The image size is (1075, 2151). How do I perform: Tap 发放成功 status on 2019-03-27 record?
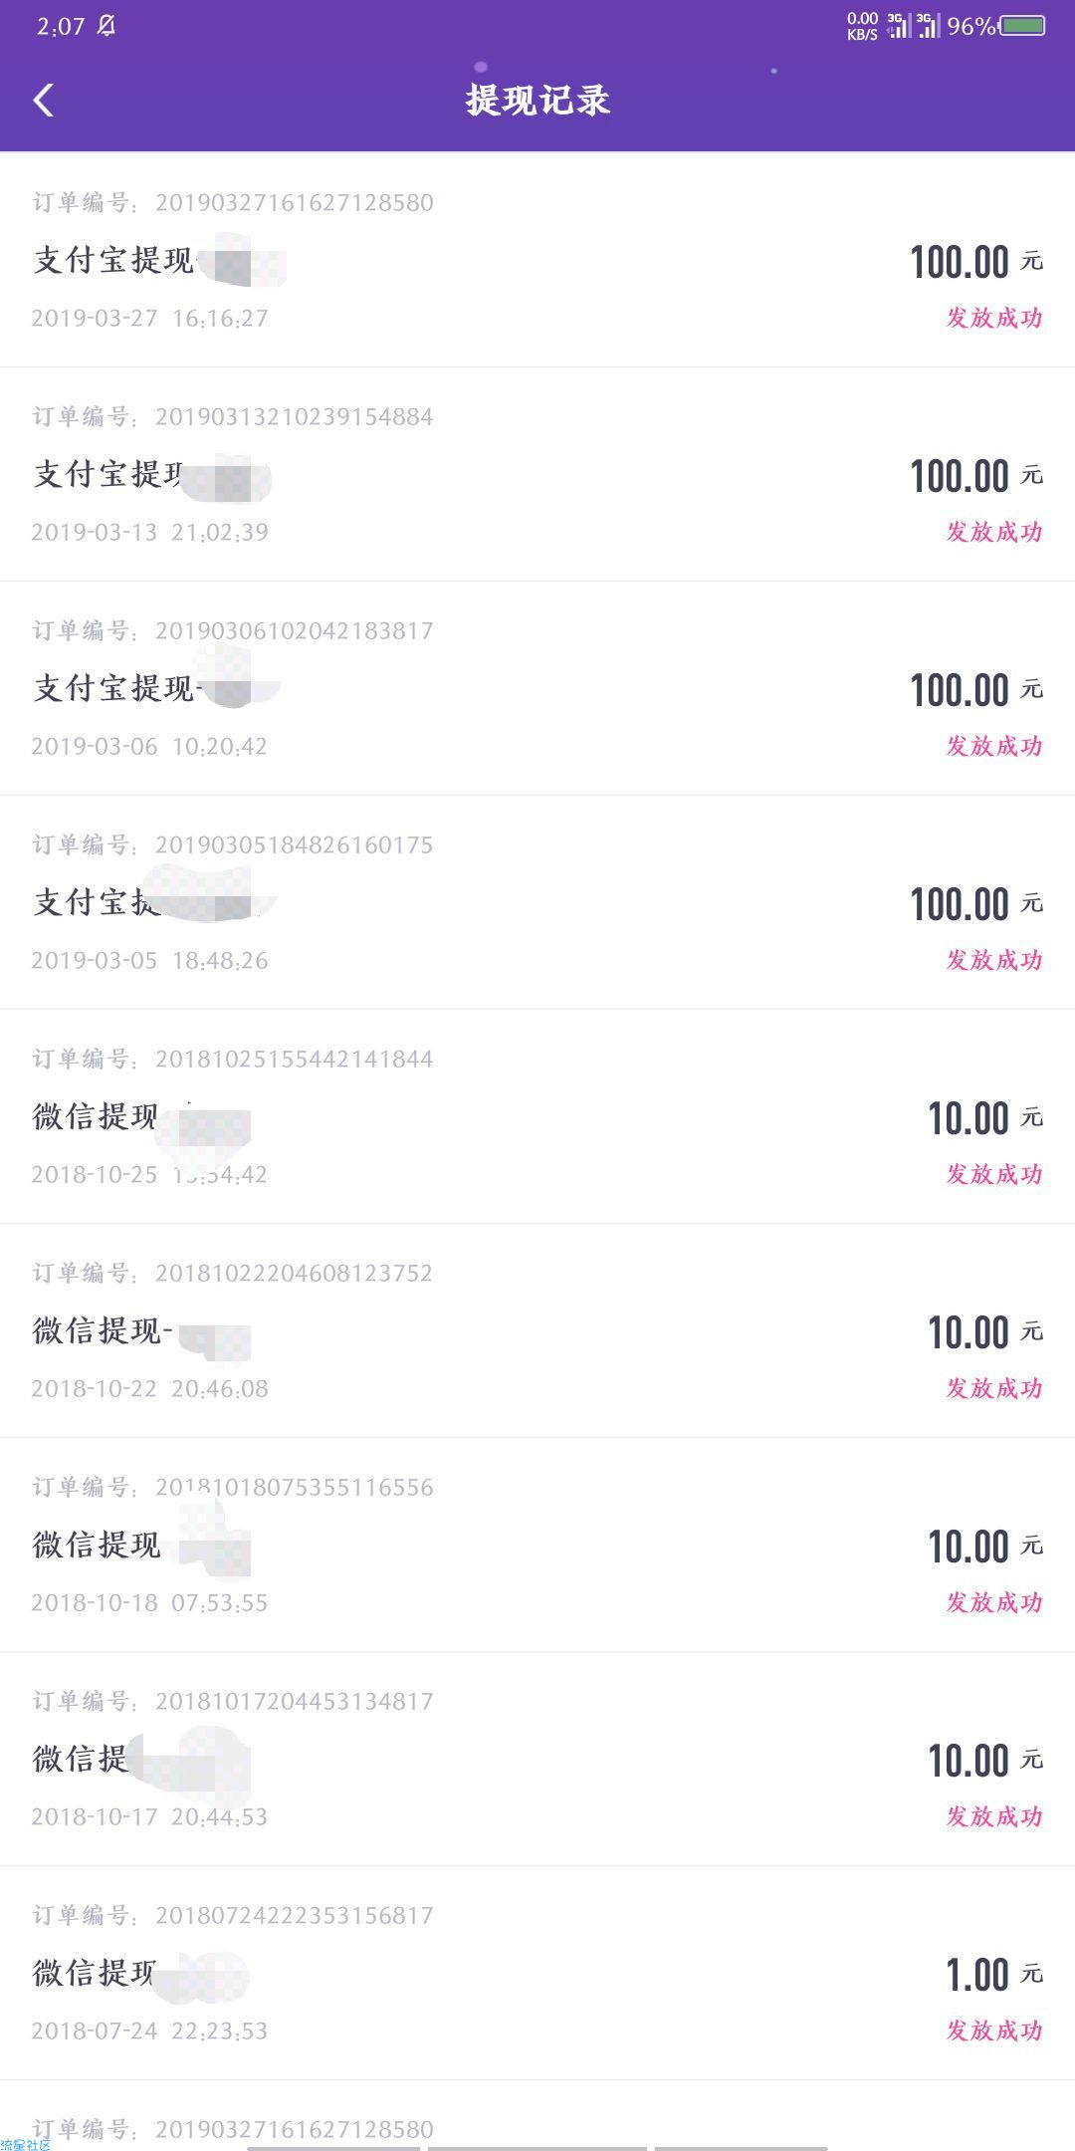pos(993,318)
